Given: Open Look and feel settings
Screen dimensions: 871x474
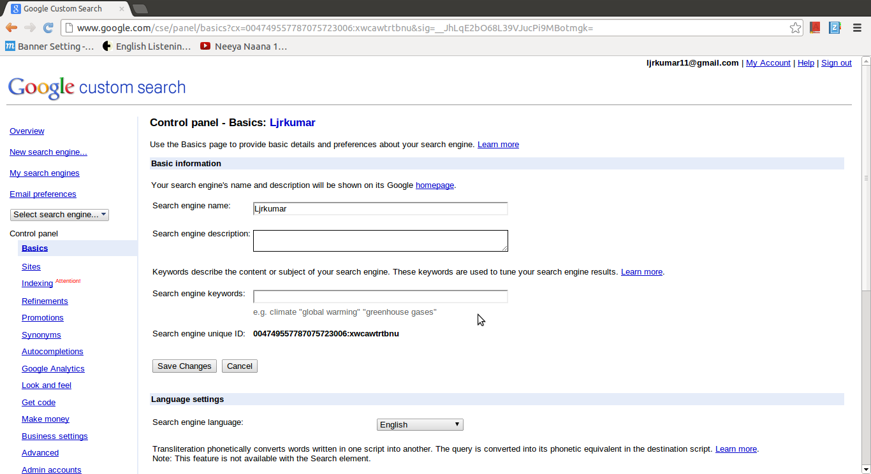Looking at the screenshot, I should click(47, 385).
